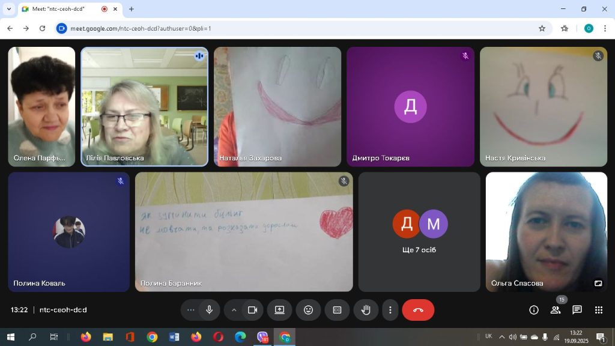615x346 pixels.
Task: Open audio settings options beside microphone
Action: click(191, 310)
